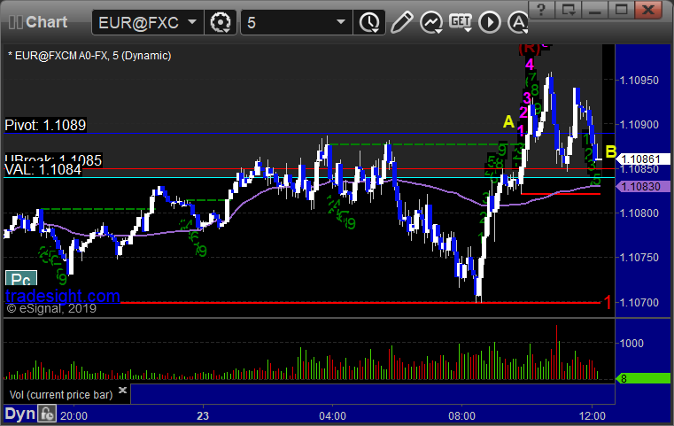Viewport: 674px width, 426px height.
Task: Close the Vol study pane
Action: 122,391
